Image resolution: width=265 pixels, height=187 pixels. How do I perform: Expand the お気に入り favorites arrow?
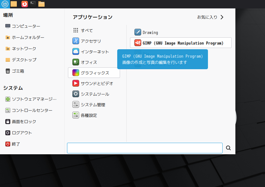pyautogui.click(x=222, y=17)
